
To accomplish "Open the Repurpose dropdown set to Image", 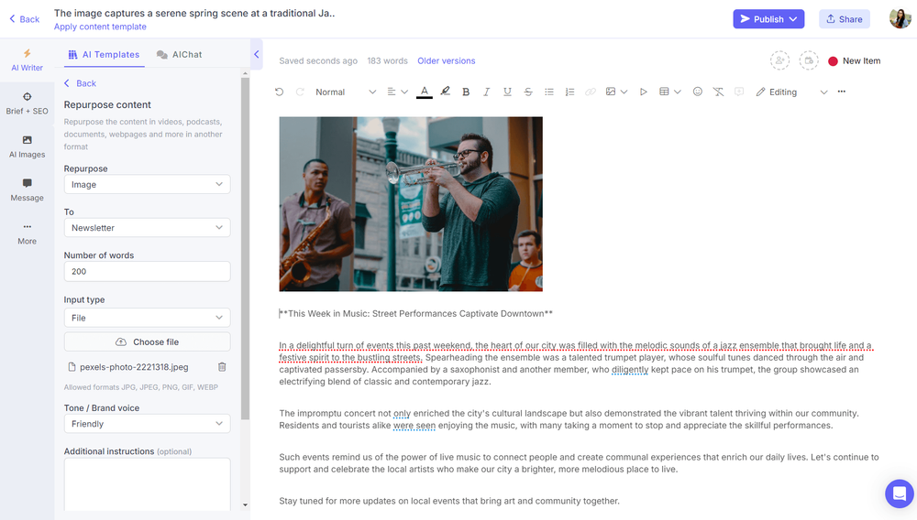I will click(x=147, y=184).
